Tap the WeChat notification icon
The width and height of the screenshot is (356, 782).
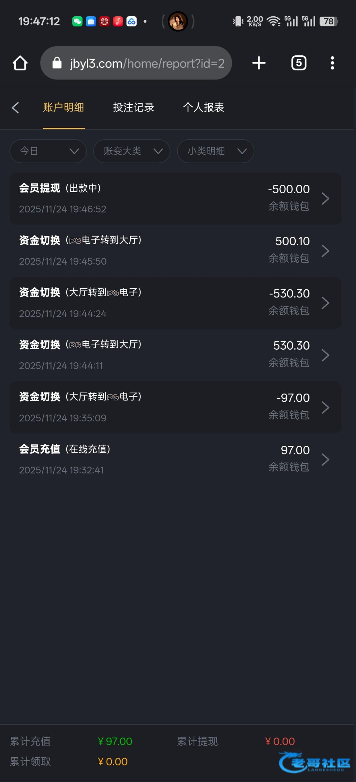pyautogui.click(x=77, y=22)
